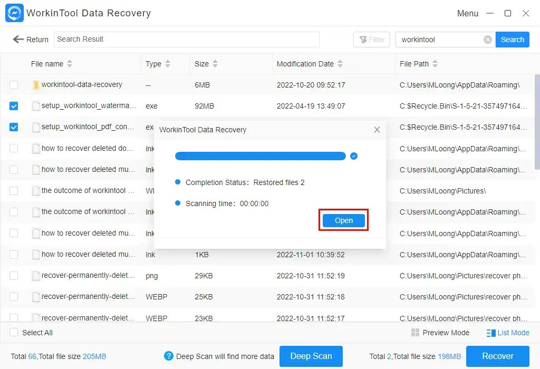Click the Search Result path field
This screenshot has width=540, height=369.
coord(187,40)
